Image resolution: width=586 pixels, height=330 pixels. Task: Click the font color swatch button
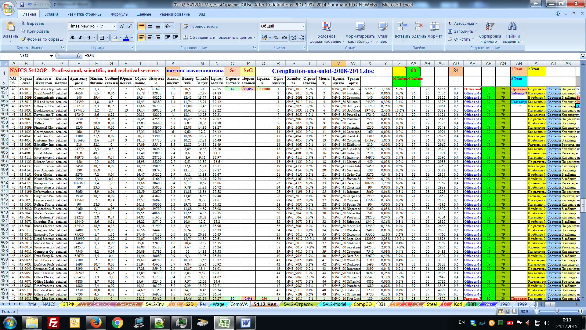(126, 38)
